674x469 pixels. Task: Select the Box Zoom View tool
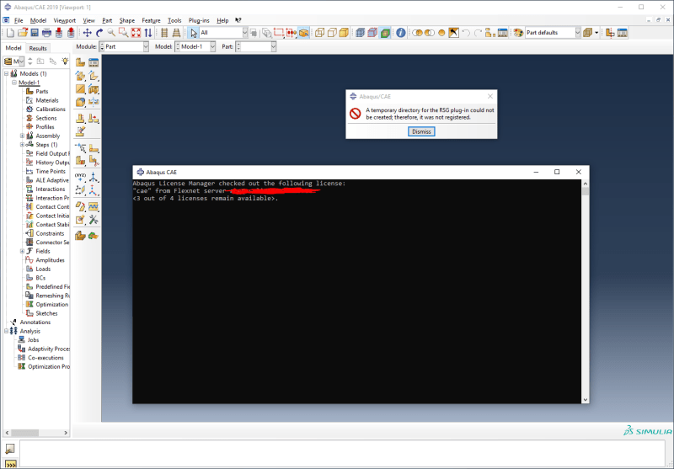[x=123, y=33]
